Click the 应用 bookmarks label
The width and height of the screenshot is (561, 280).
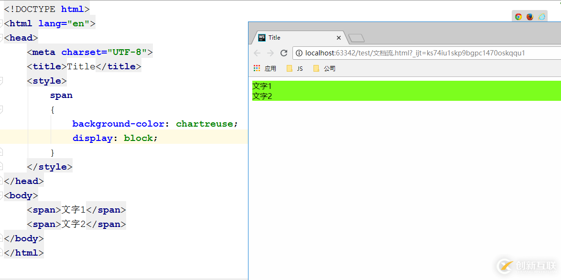click(270, 68)
